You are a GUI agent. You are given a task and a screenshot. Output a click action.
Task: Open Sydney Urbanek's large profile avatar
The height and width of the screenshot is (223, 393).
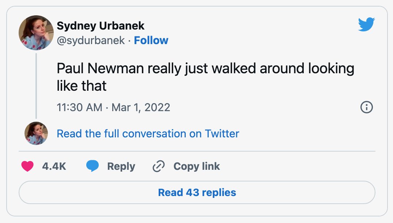36,33
